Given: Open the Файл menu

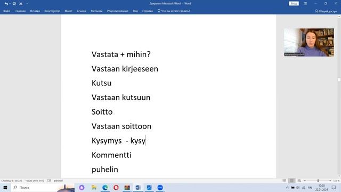Looking at the screenshot, I should point(6,11).
